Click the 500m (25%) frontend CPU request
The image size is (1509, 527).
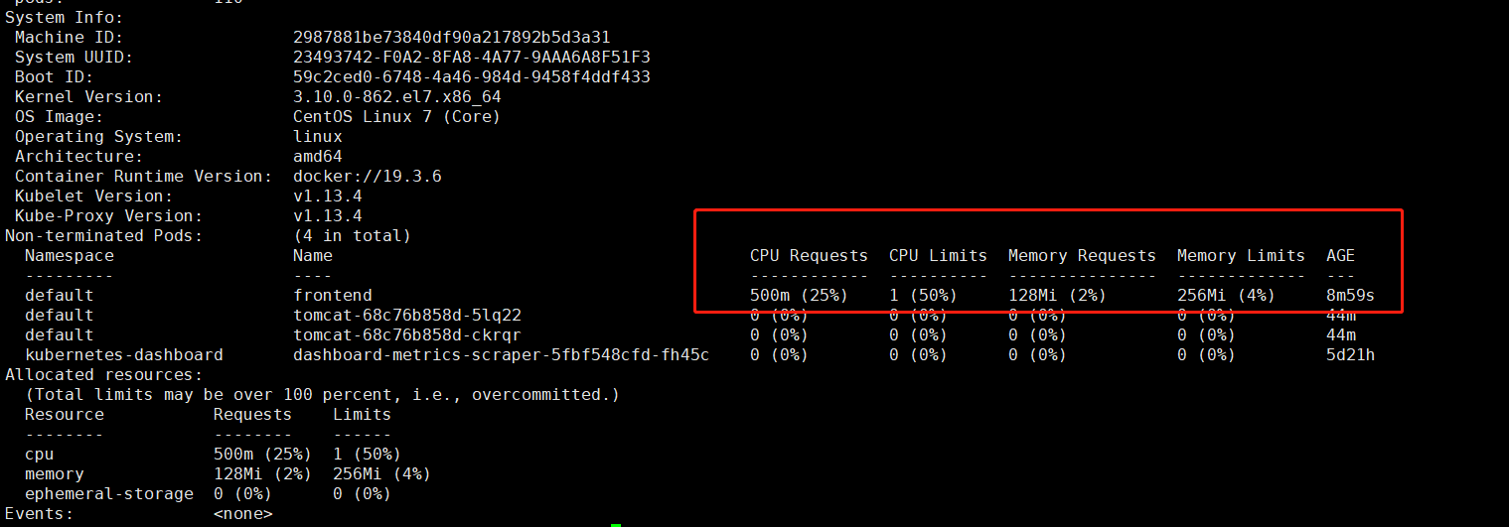[x=799, y=295]
